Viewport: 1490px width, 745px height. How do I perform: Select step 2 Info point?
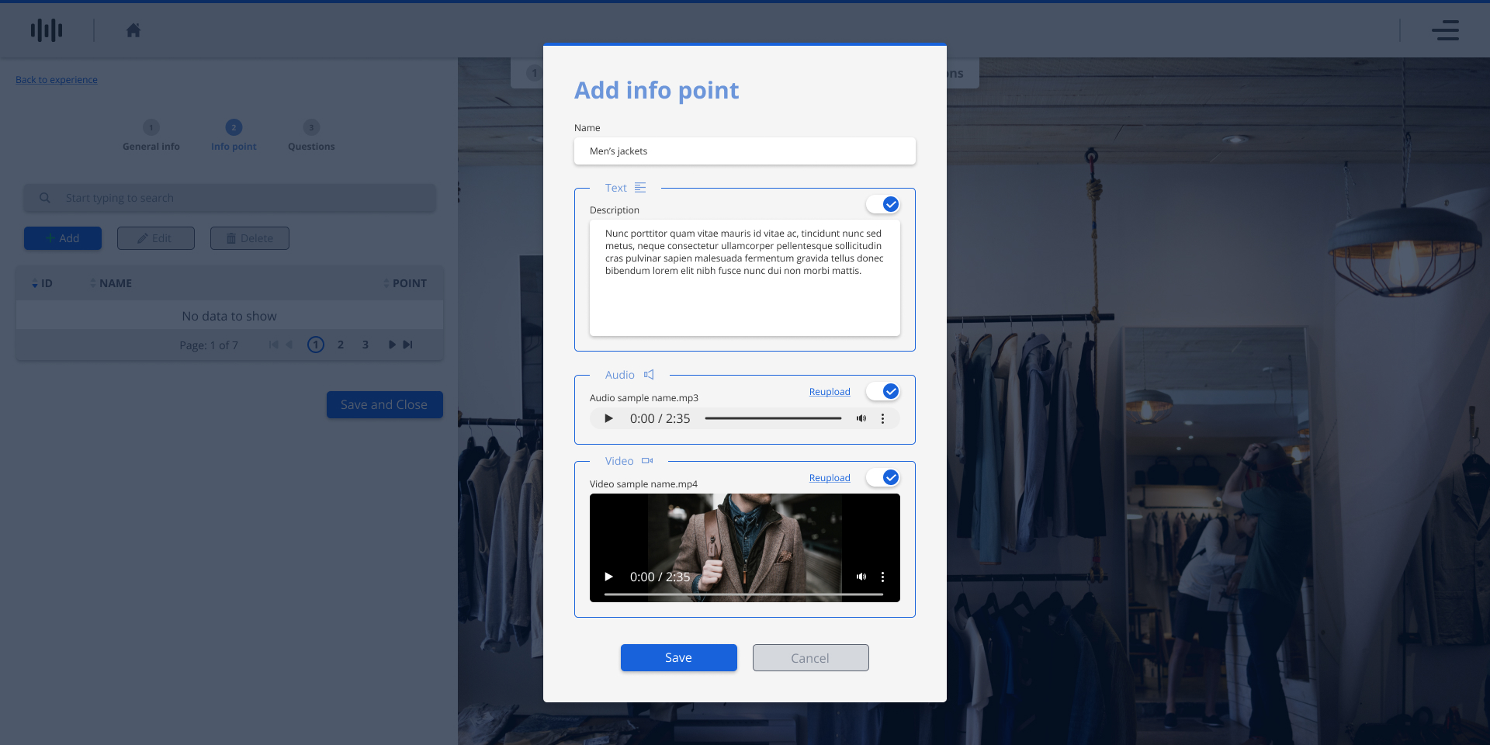coord(234,135)
